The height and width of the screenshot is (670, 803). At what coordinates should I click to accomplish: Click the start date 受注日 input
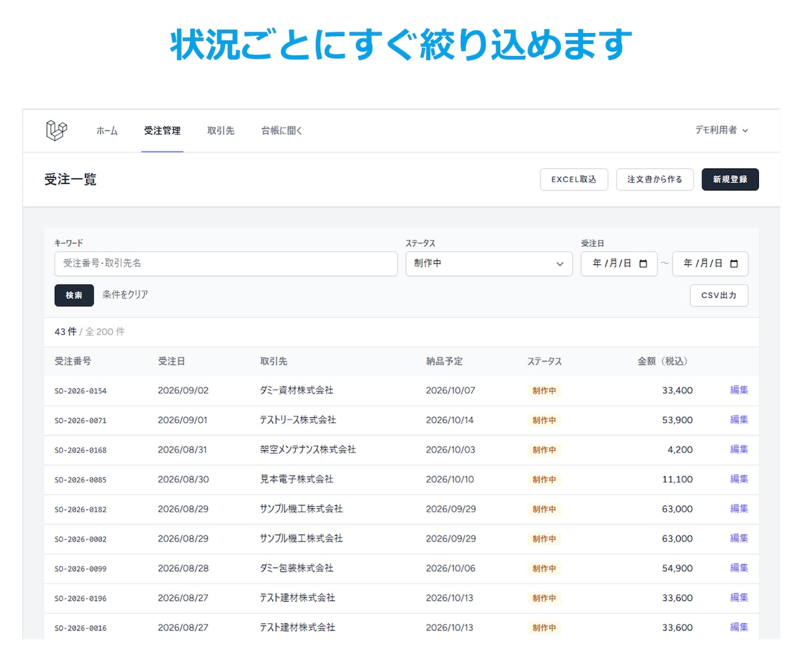(x=619, y=264)
